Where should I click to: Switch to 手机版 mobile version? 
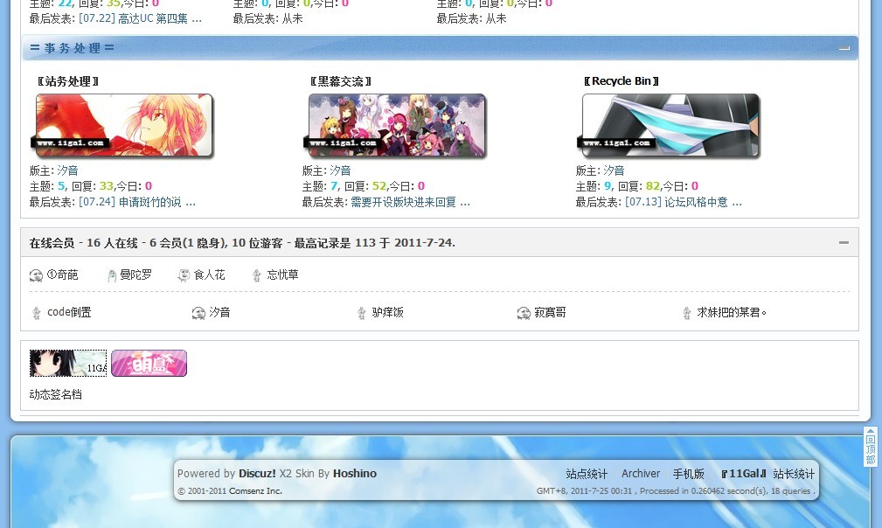pyautogui.click(x=689, y=474)
